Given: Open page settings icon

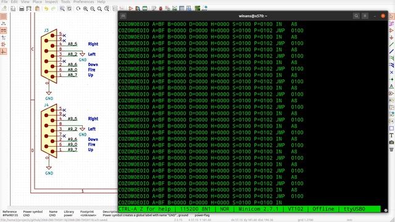Looking at the screenshot, I should (x=13, y=9).
